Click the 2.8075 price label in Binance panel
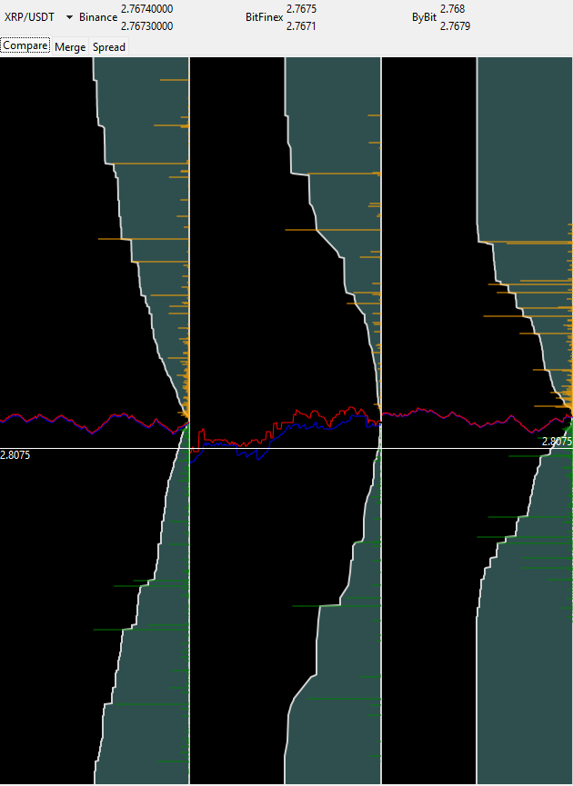The width and height of the screenshot is (573, 786). (x=15, y=455)
